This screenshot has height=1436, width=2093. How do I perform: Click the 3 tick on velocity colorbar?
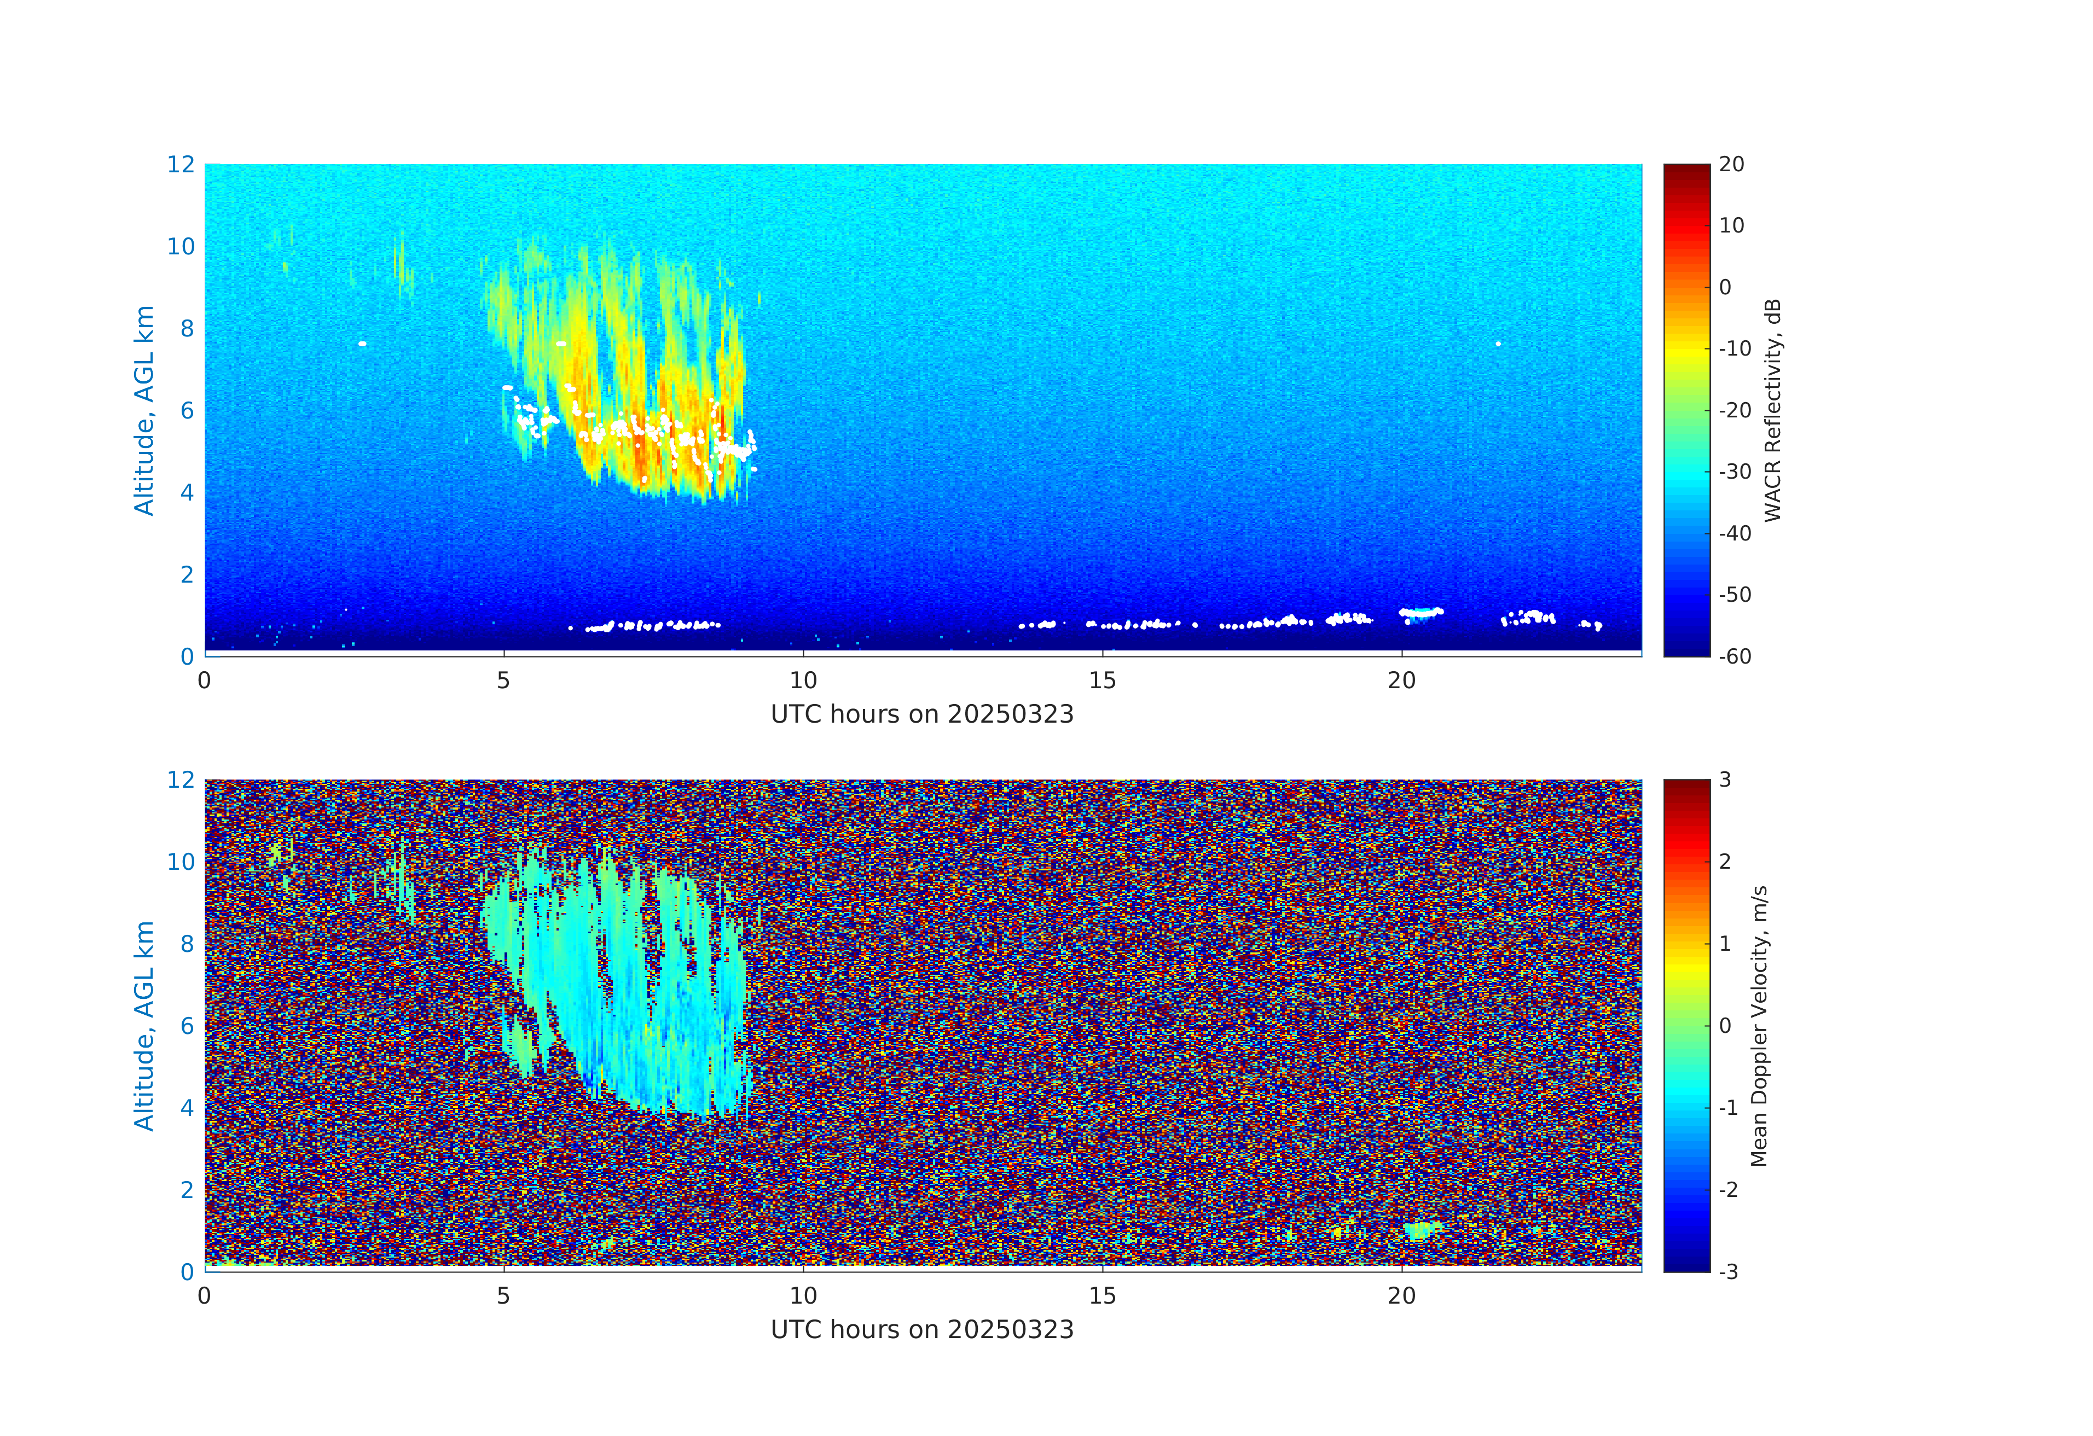pos(1725,780)
